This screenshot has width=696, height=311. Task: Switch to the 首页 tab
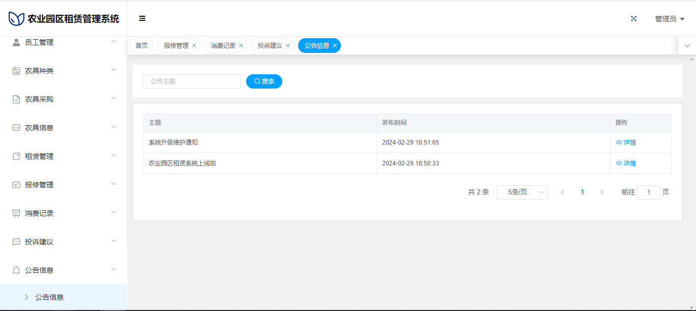[142, 46]
